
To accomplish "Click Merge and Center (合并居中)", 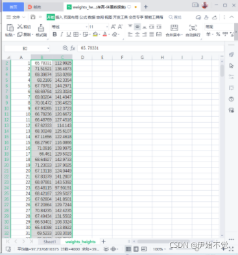I will (x=174, y=30).
